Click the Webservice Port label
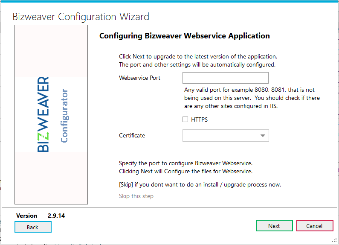 coord(139,78)
